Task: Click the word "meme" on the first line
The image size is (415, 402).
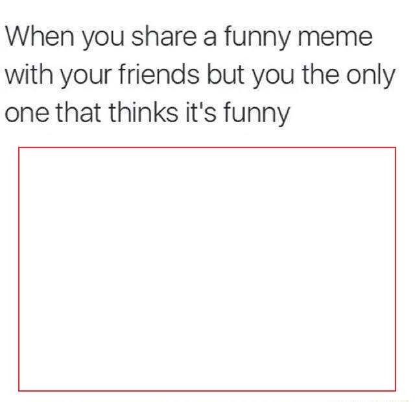Action: (x=335, y=37)
